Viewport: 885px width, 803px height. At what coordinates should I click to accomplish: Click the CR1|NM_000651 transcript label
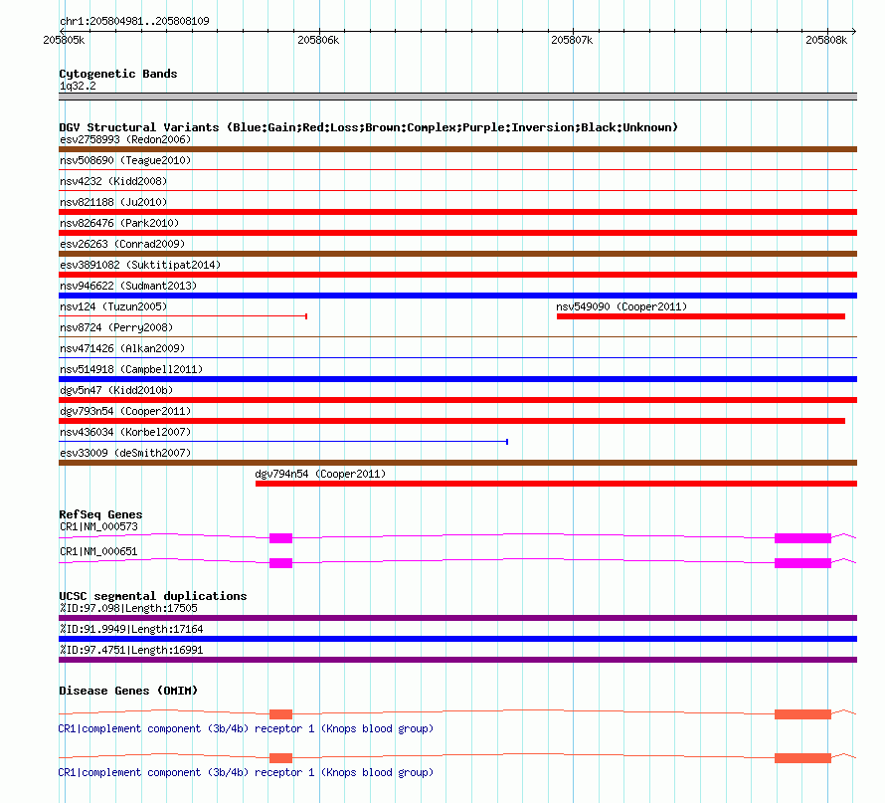point(98,551)
